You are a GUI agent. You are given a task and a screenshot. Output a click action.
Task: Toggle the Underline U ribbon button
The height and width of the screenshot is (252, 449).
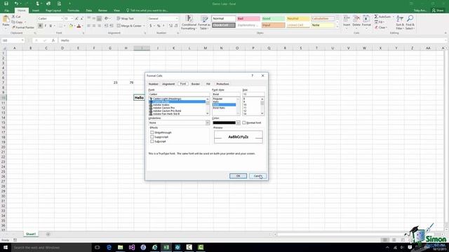(51, 26)
